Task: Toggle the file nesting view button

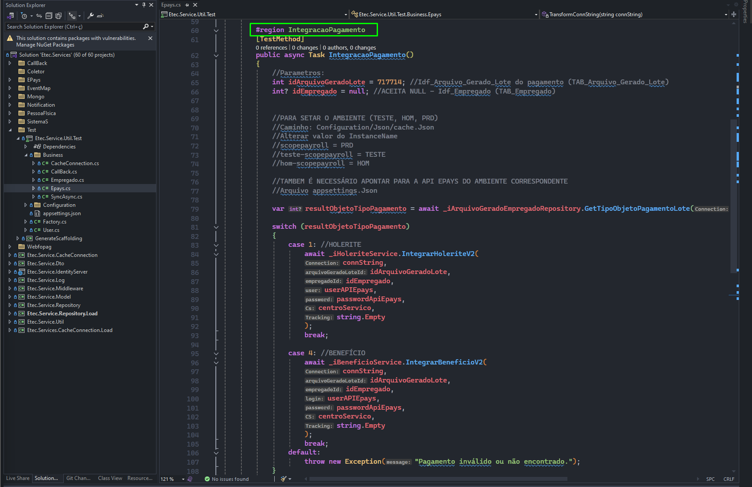Action: (72, 16)
